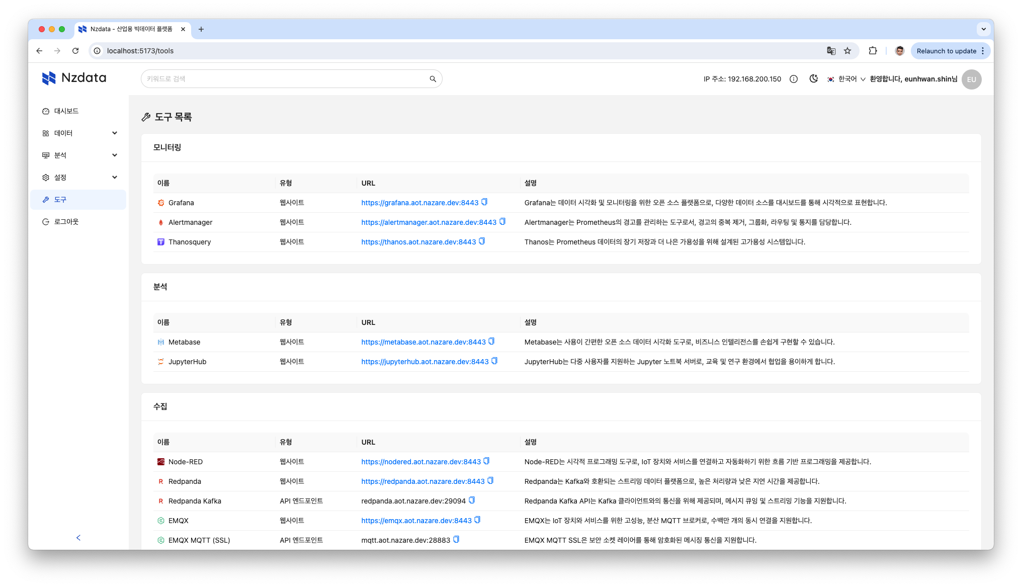Image resolution: width=1022 pixels, height=587 pixels.
Task: Expand the 분석 sidebar menu
Action: 78,155
